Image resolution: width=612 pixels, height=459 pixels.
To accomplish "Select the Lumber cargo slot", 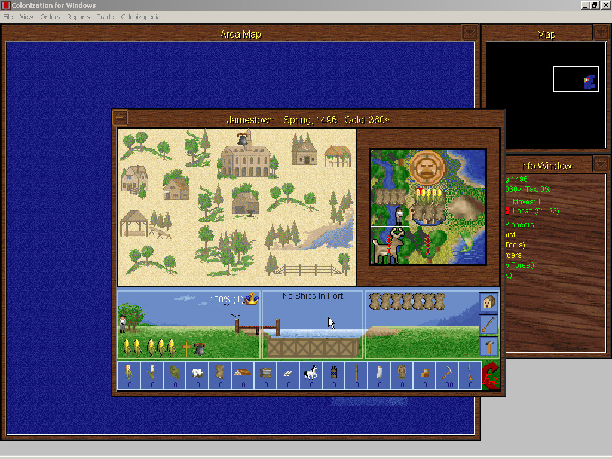I will tap(243, 376).
